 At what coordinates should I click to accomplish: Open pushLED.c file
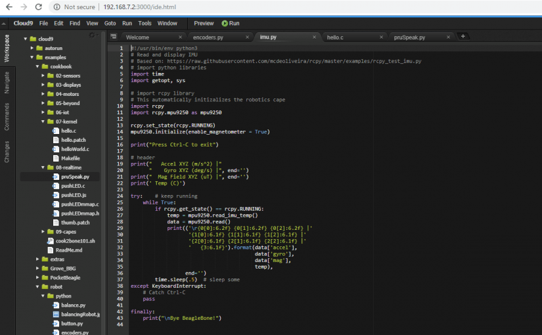[x=73, y=186]
